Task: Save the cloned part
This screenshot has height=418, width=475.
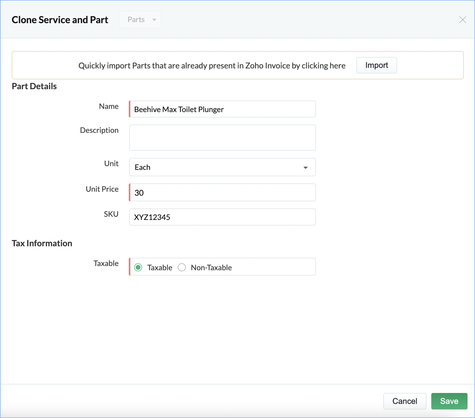Action: tap(449, 401)
